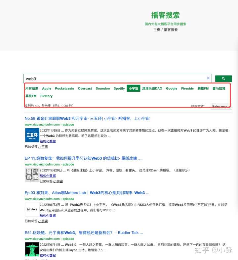Open the 津津乐道DAO filter tab

[152, 88]
